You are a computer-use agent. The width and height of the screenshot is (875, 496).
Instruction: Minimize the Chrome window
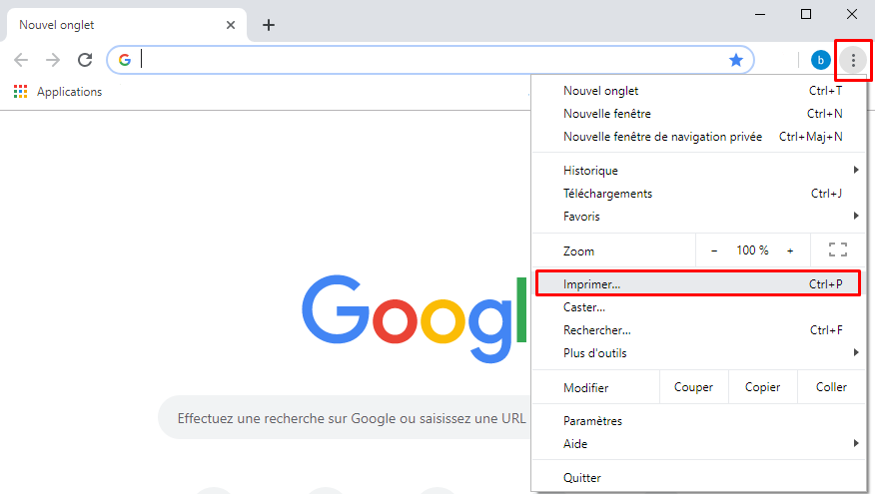760,14
